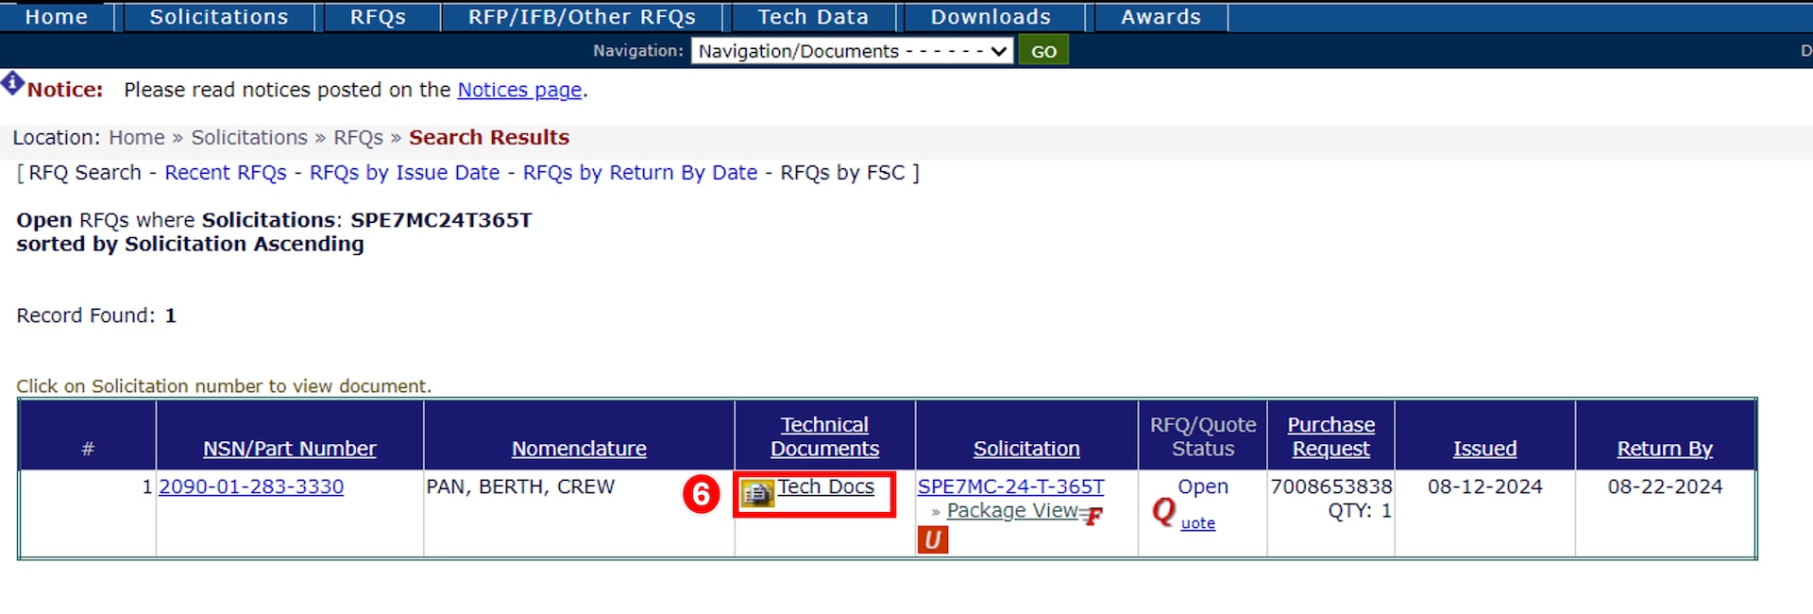Image resolution: width=1813 pixels, height=614 pixels.
Task: Click purchase request number 7008653838
Action: coord(1331,486)
